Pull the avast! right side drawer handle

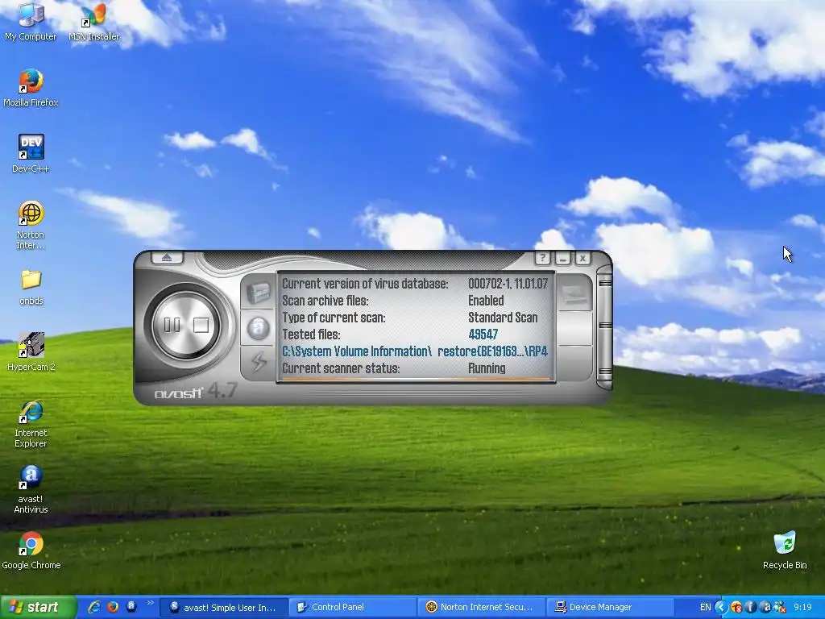[x=604, y=327]
